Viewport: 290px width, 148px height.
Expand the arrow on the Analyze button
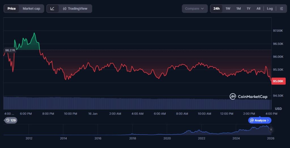tap(268, 120)
